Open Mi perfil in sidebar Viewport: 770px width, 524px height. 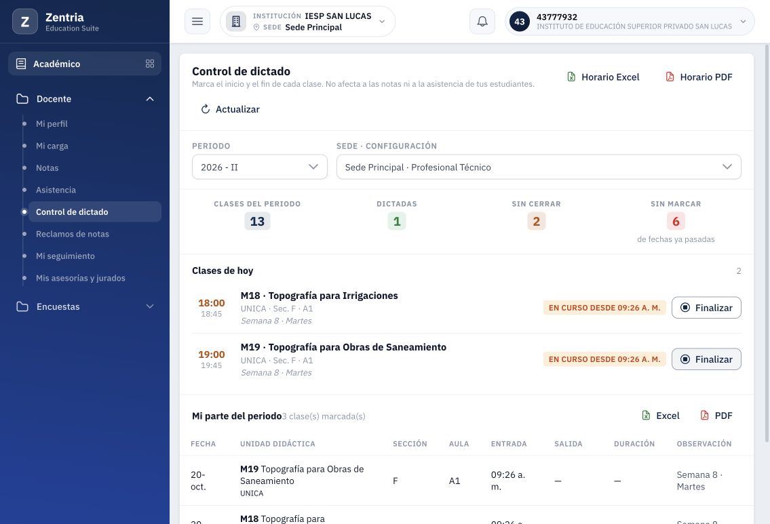(52, 123)
